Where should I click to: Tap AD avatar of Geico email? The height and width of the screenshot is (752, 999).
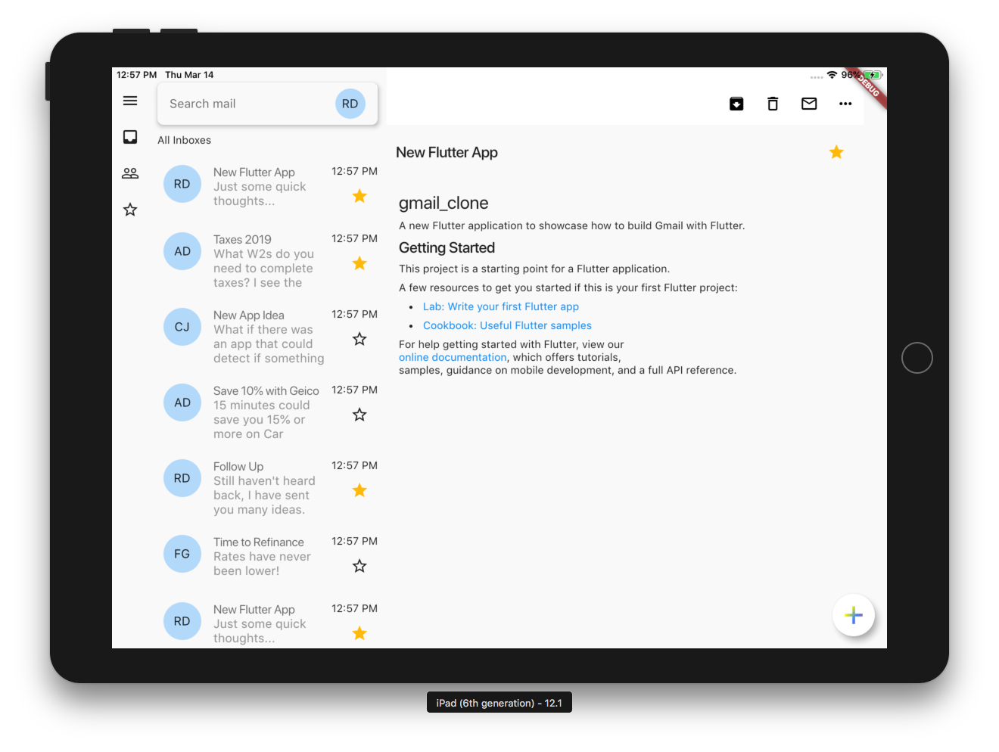pos(182,402)
